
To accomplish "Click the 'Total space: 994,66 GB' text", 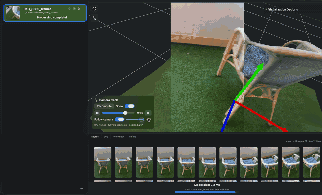I will pyautogui.click(x=207, y=189).
